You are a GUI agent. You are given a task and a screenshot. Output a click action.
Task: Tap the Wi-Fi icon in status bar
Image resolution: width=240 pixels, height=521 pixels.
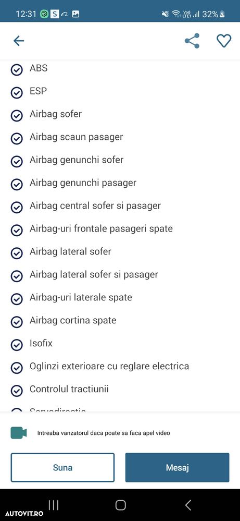(x=175, y=14)
